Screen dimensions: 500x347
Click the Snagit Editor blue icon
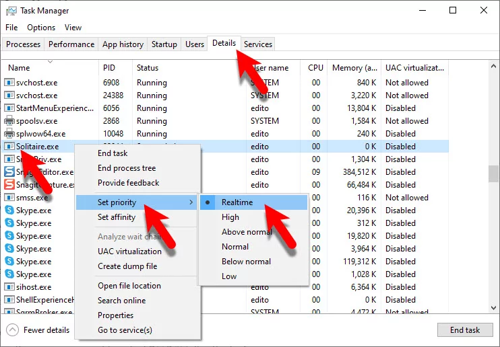[9, 171]
